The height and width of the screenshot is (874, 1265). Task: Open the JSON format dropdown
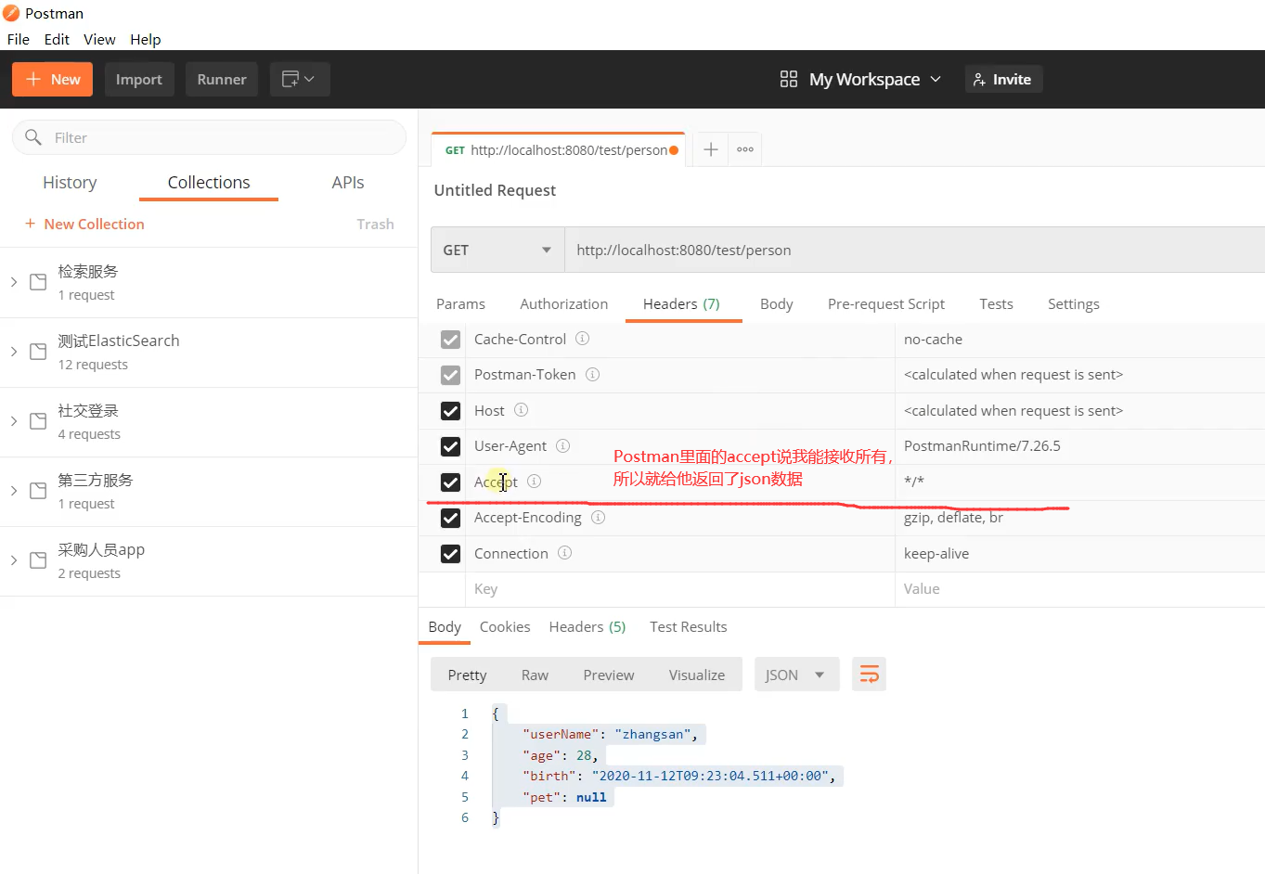pos(797,675)
